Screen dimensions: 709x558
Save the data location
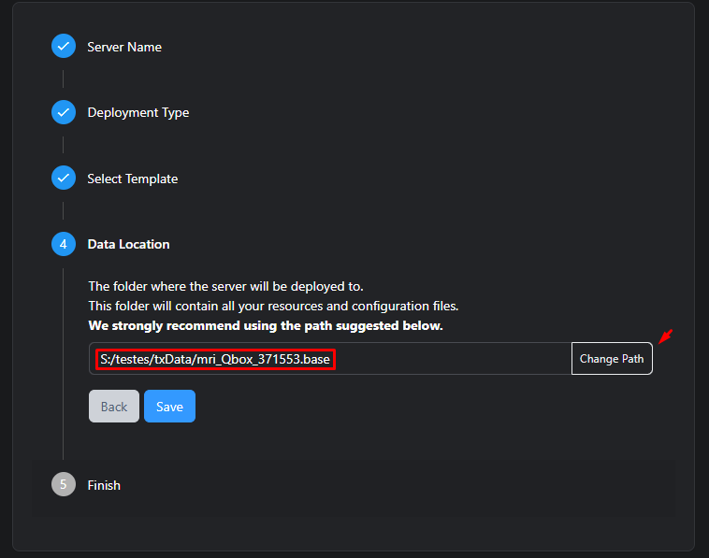[x=169, y=407]
